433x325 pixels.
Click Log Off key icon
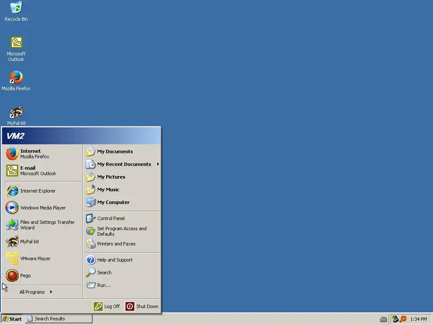point(98,306)
